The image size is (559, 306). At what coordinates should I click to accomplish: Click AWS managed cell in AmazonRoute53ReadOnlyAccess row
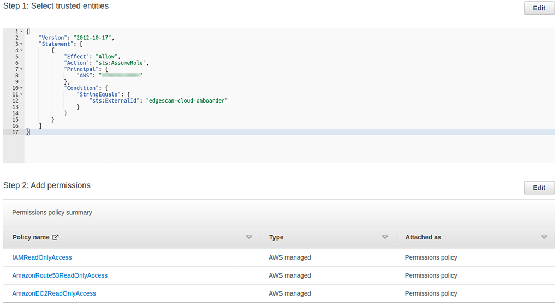point(290,275)
